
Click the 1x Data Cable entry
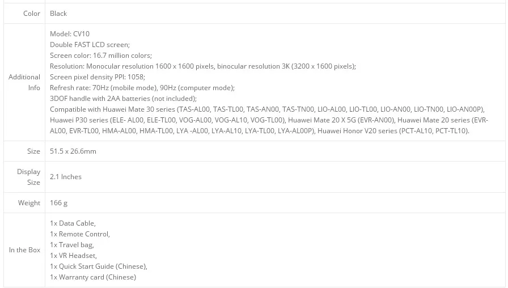tap(73, 223)
